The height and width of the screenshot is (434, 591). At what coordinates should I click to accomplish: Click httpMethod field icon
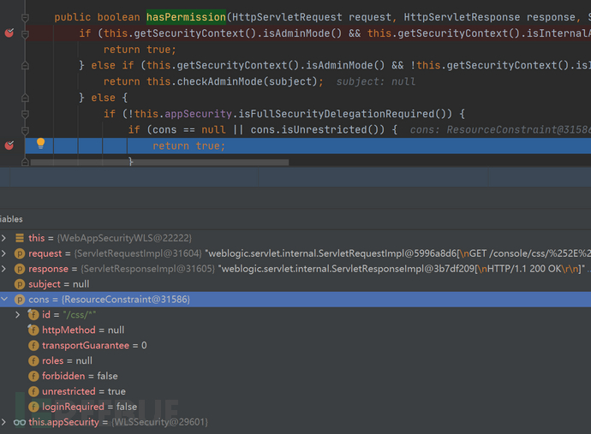click(x=33, y=330)
